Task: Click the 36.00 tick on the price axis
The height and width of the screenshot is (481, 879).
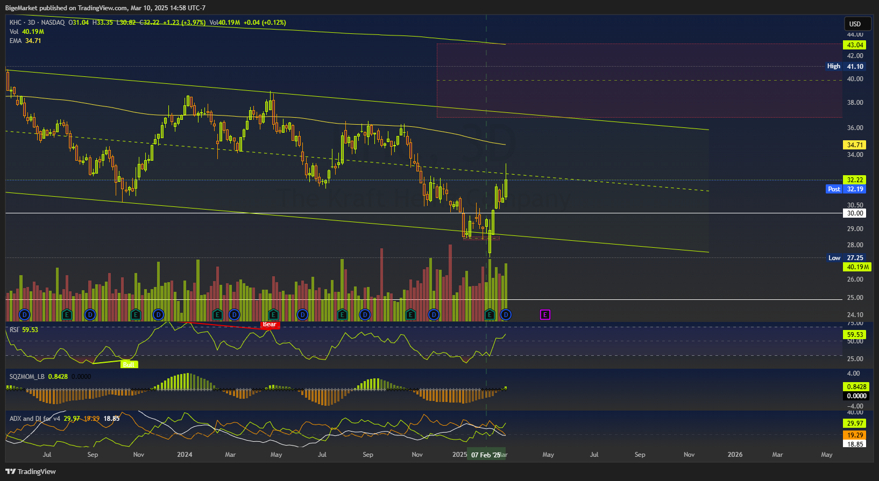Action: pos(855,128)
